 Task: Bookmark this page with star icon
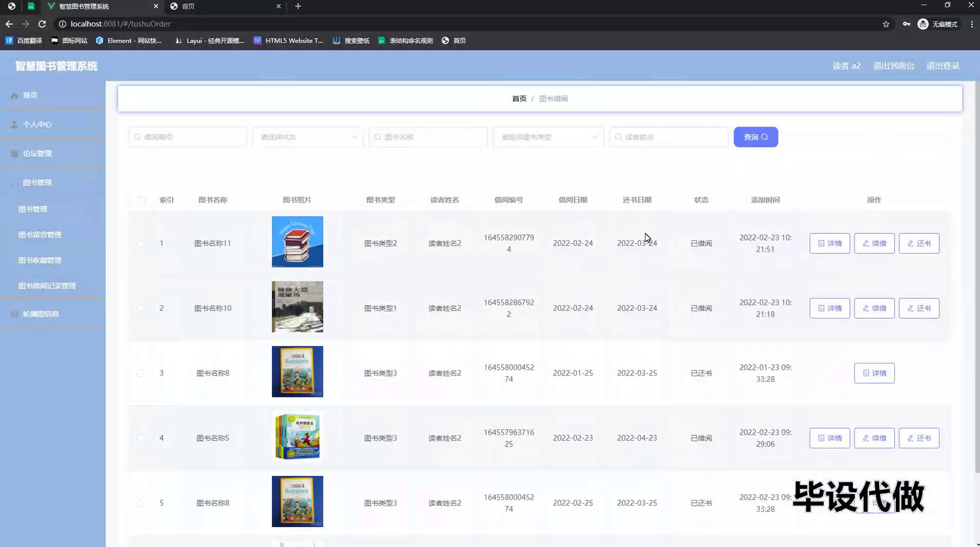click(x=886, y=24)
